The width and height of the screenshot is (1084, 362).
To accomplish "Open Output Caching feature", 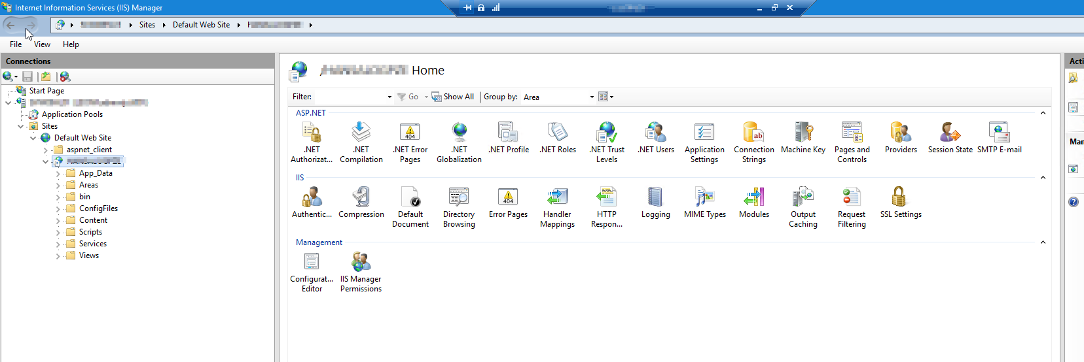I will (x=803, y=206).
